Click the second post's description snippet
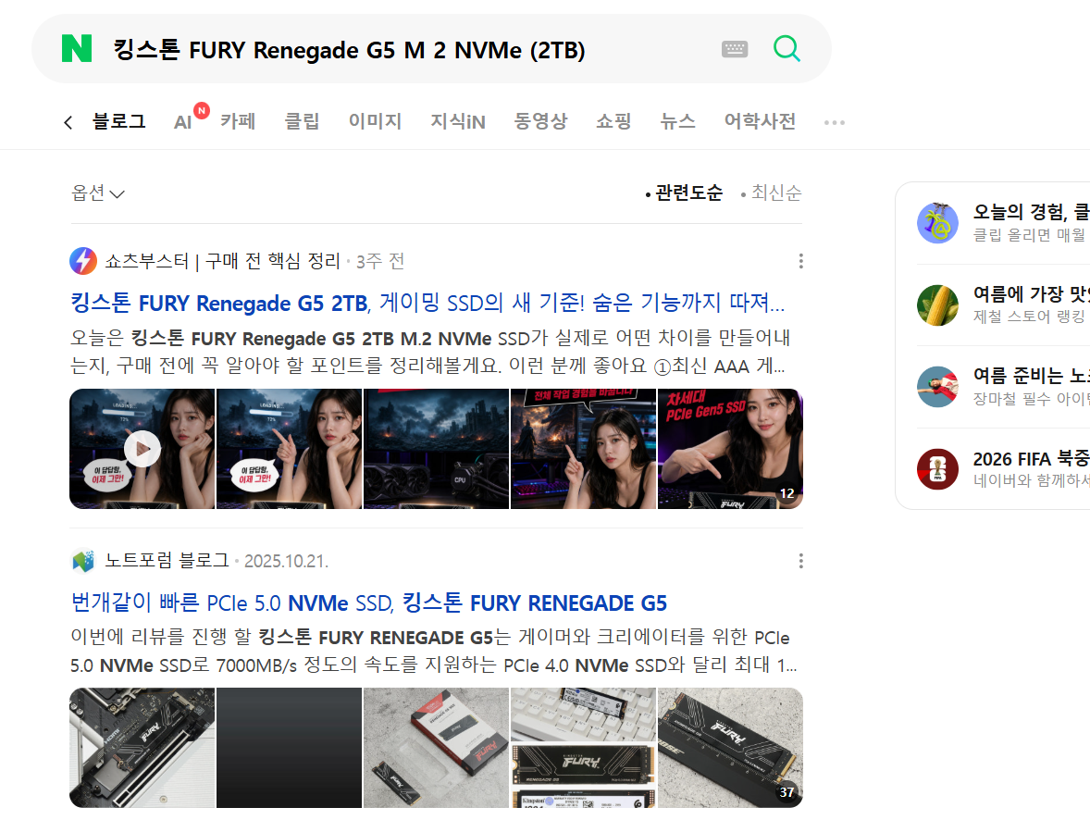The width and height of the screenshot is (1090, 820). pyautogui.click(x=434, y=651)
